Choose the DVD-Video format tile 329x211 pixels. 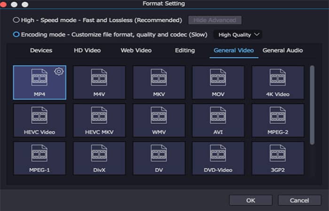coord(218,158)
